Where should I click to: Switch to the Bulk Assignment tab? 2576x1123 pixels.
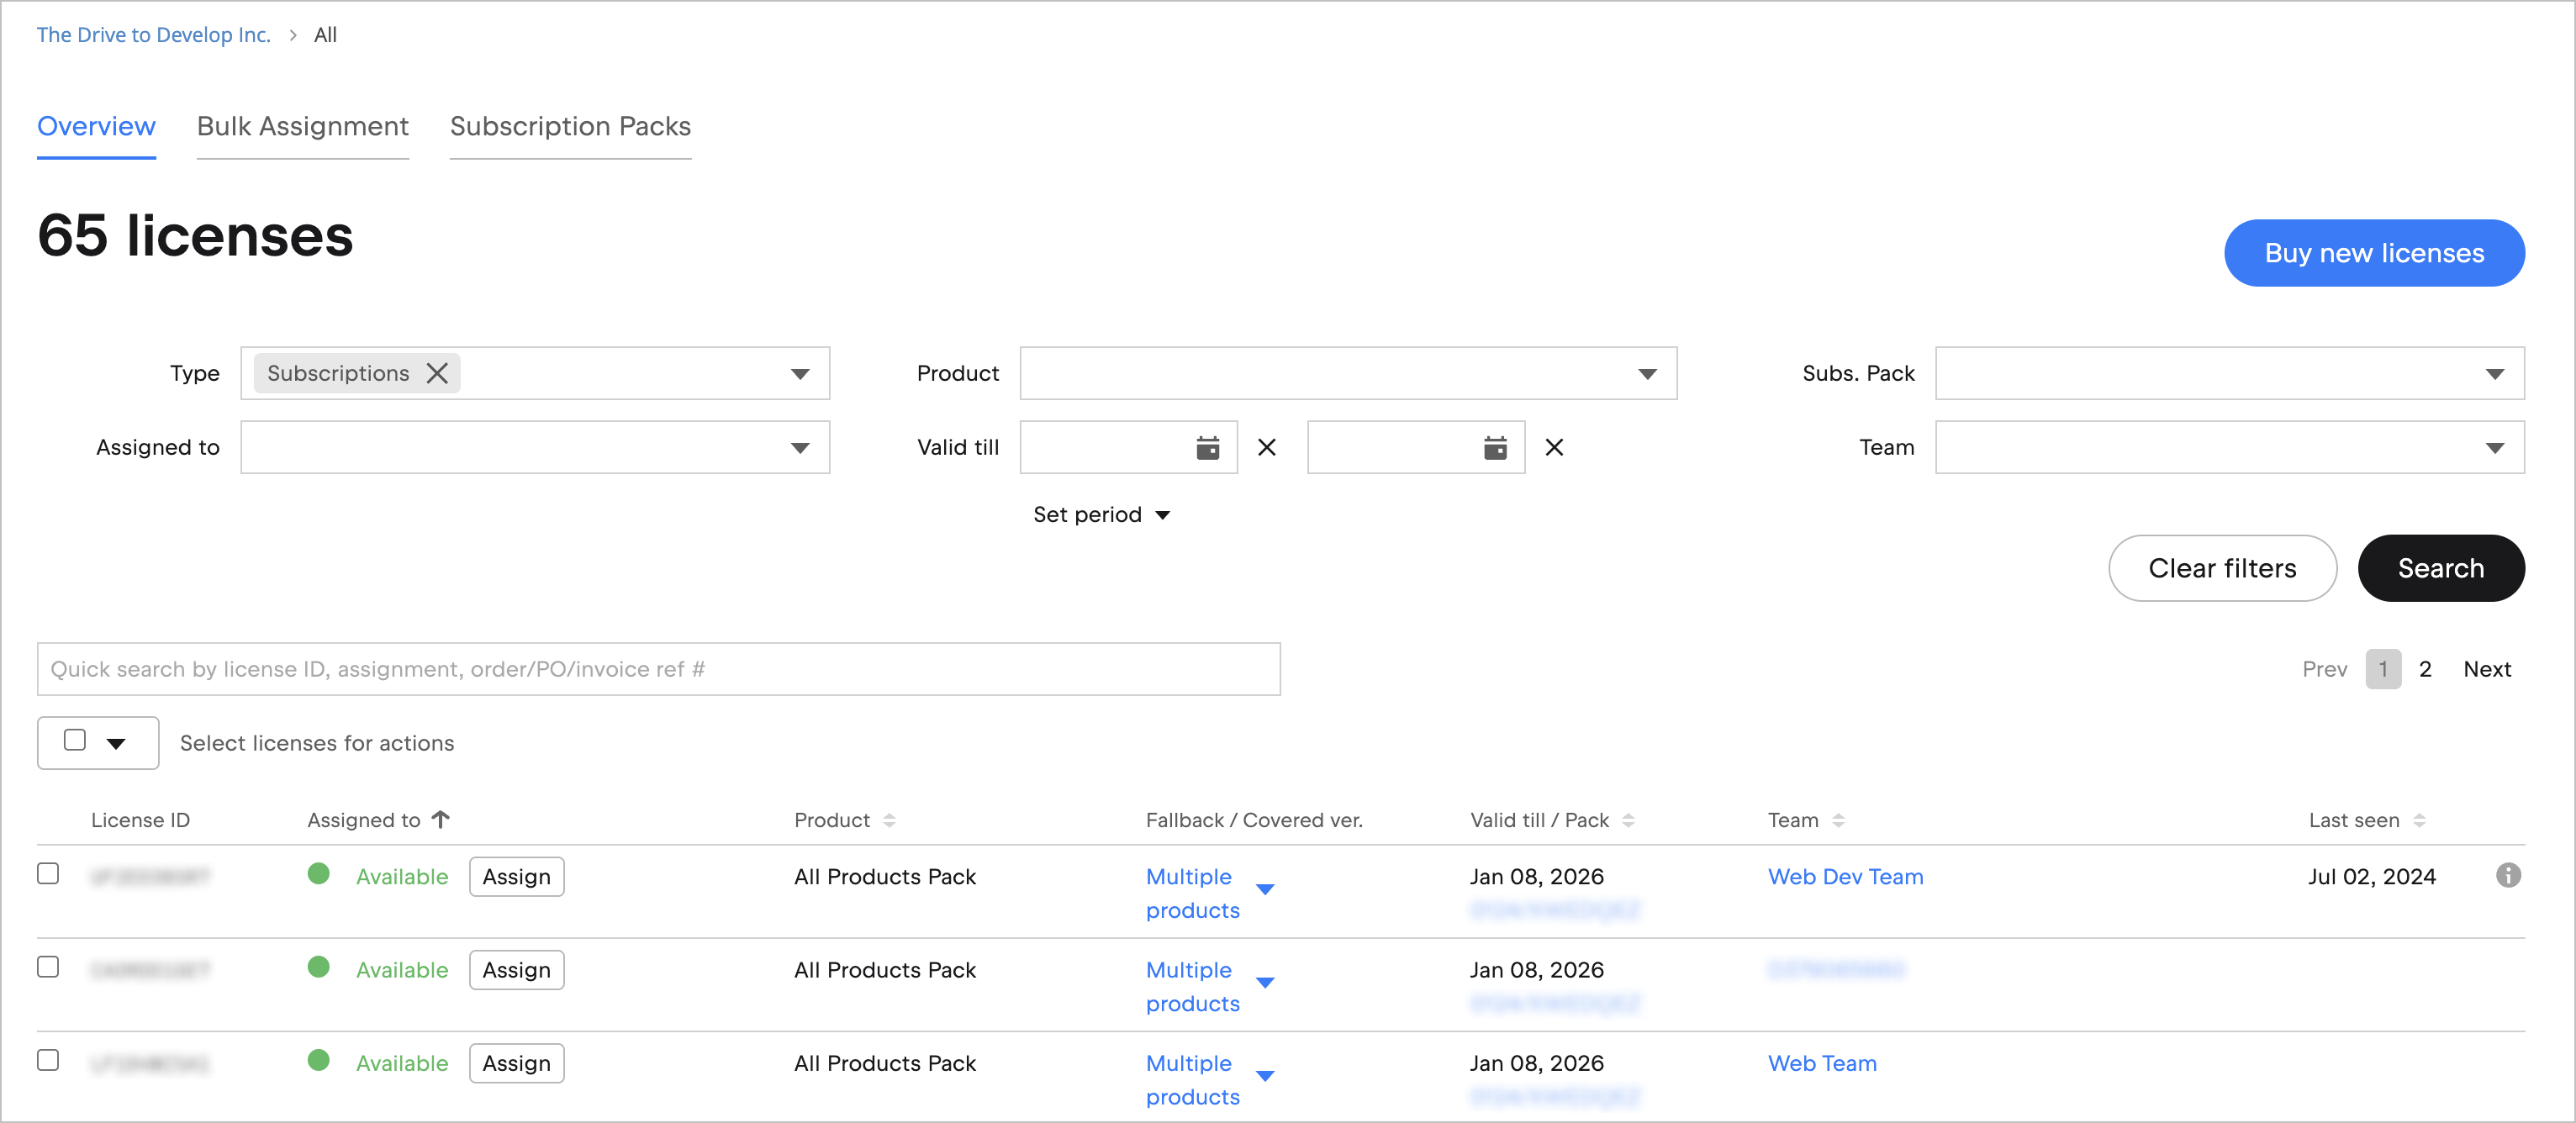coord(302,126)
